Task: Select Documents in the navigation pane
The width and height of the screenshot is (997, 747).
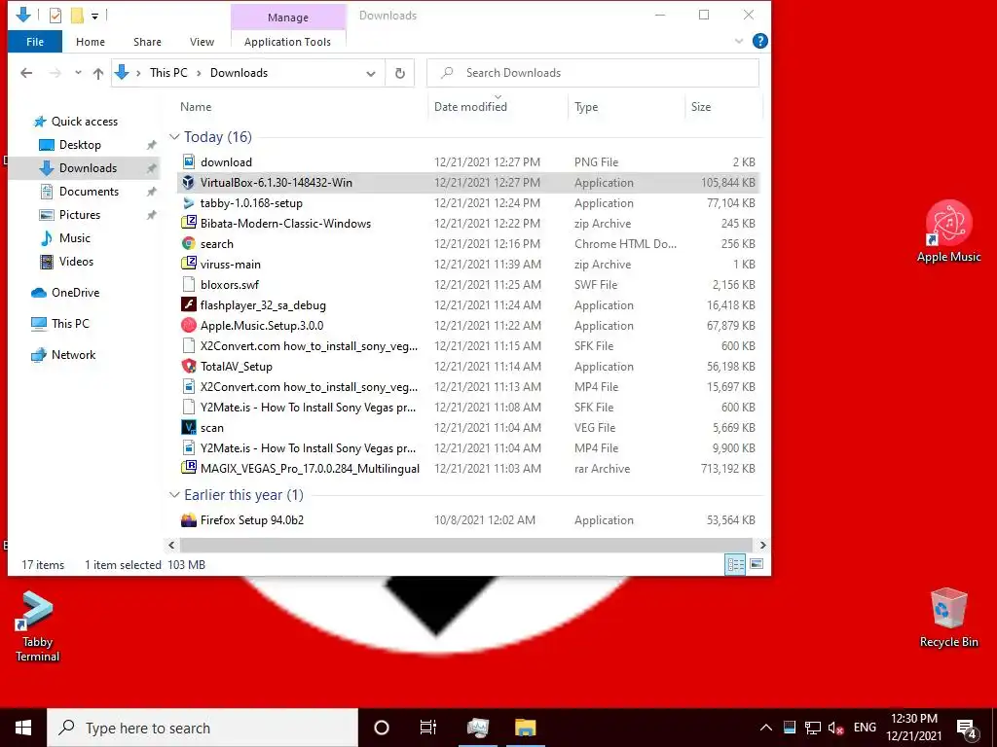Action: pyautogui.click(x=89, y=192)
